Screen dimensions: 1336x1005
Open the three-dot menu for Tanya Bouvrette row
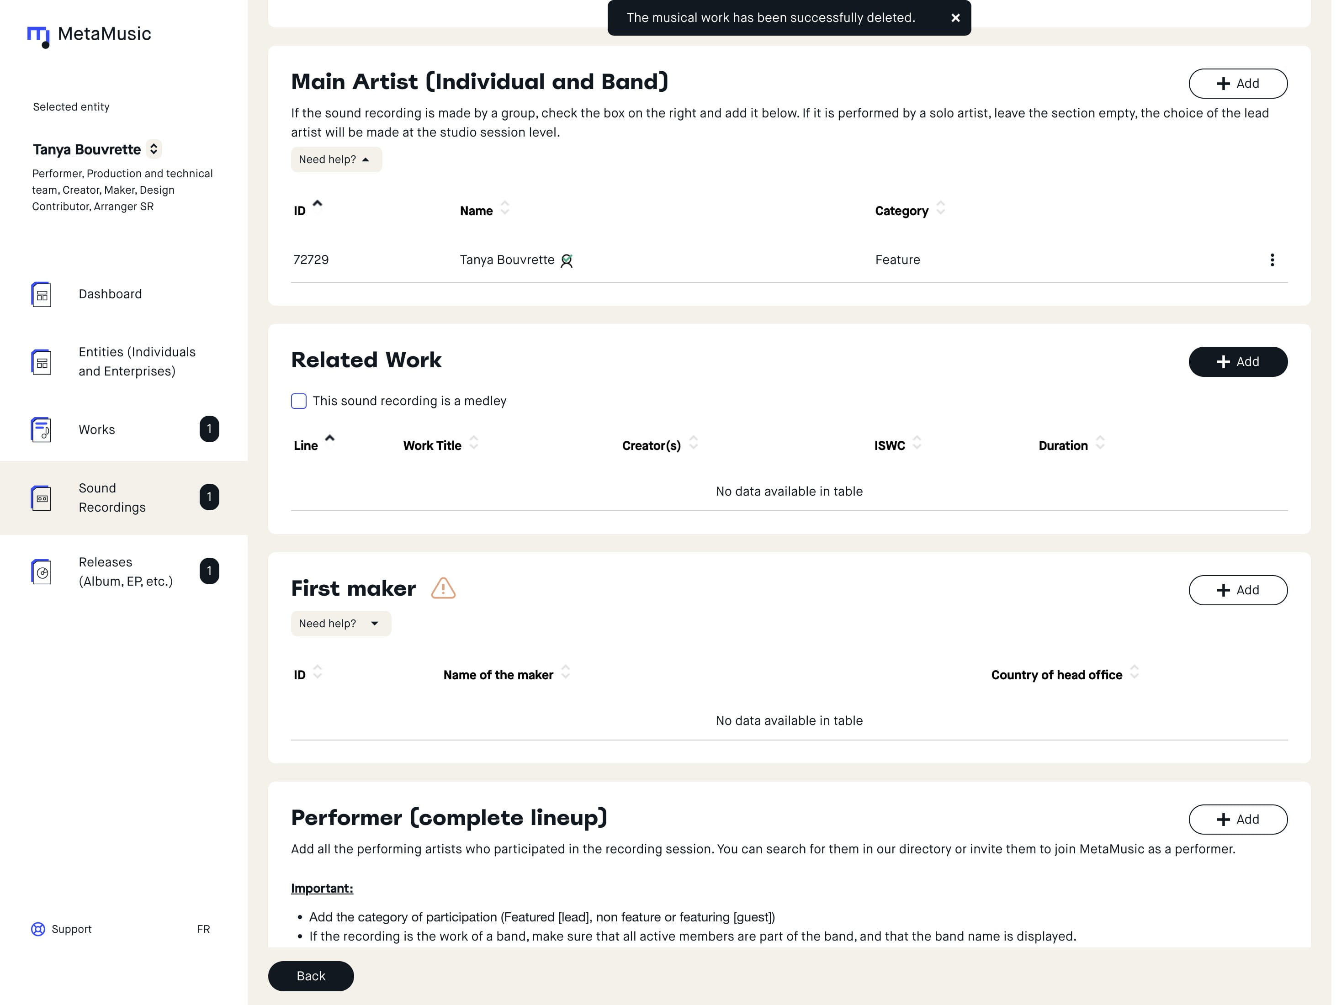(x=1272, y=260)
